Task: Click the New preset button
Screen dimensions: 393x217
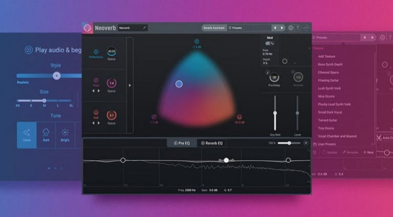Action: tap(368, 153)
